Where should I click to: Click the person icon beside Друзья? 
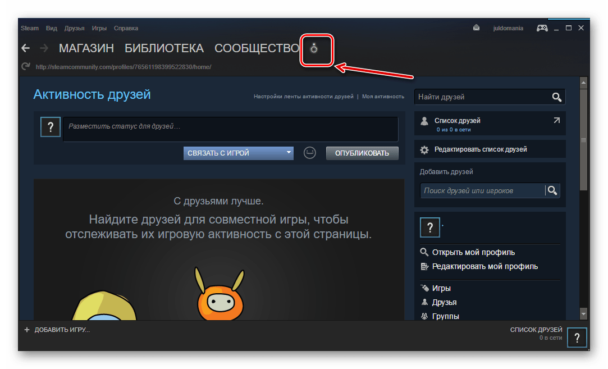(x=424, y=302)
